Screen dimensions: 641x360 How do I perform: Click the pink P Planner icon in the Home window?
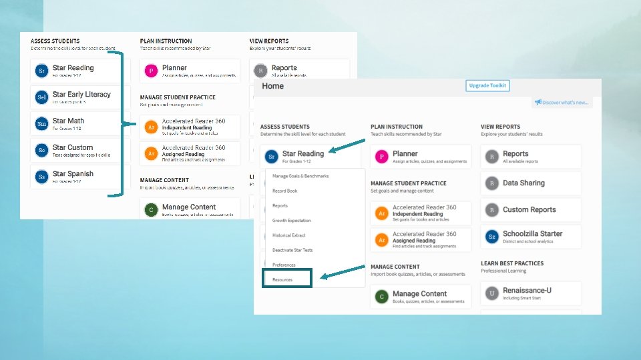point(381,156)
